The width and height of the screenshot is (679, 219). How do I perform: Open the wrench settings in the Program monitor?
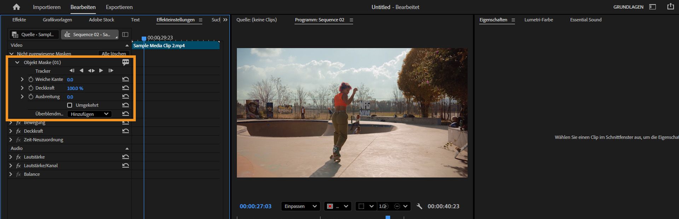click(419, 206)
